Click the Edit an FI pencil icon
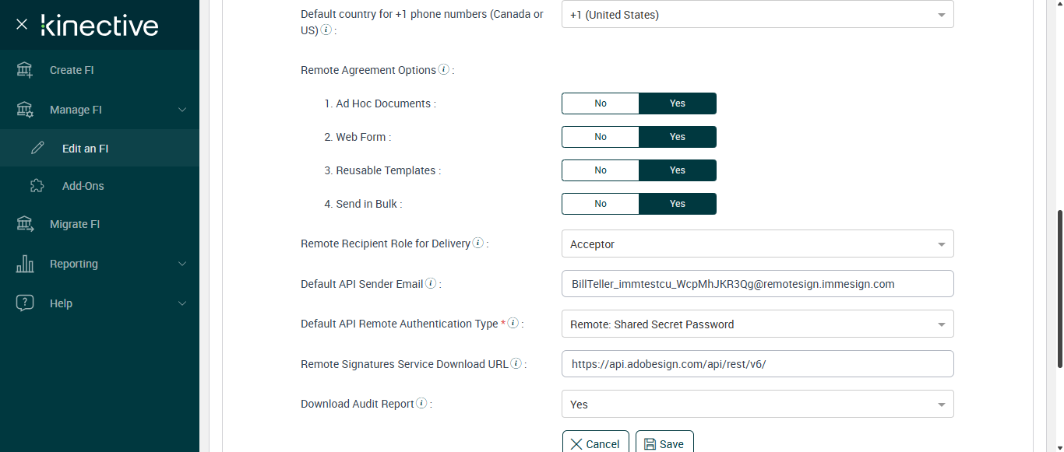 coord(37,148)
